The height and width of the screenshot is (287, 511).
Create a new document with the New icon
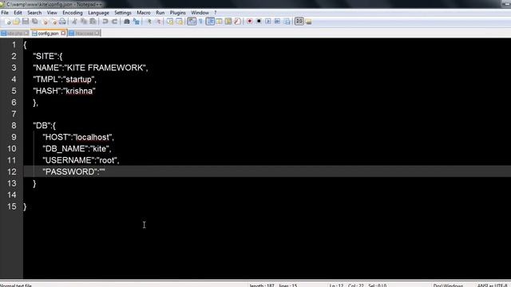point(7,22)
